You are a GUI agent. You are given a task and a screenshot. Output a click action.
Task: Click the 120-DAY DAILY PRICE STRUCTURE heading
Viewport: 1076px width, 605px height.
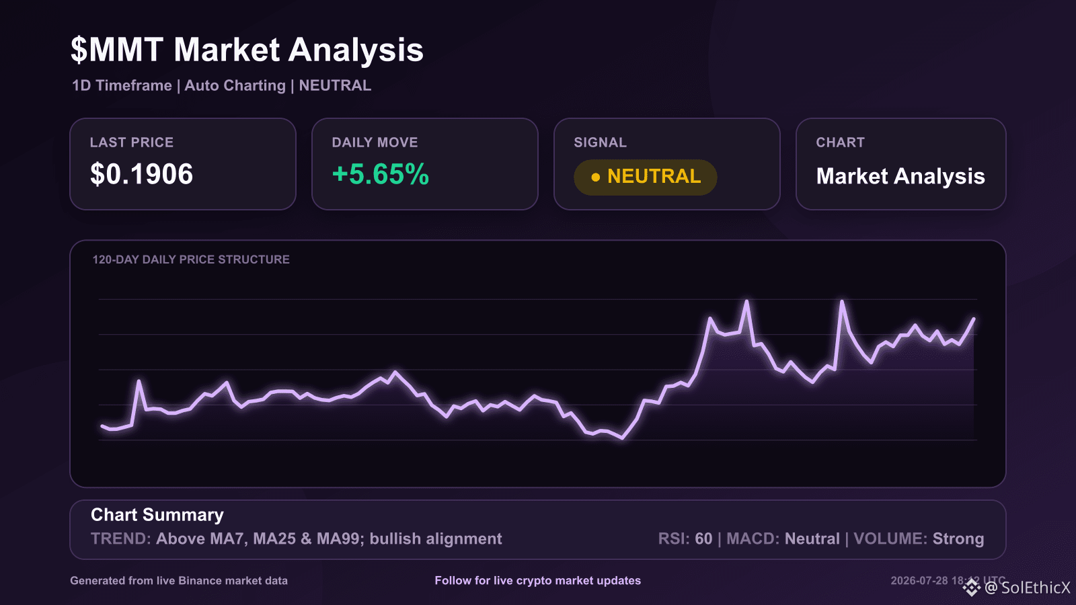coord(191,259)
